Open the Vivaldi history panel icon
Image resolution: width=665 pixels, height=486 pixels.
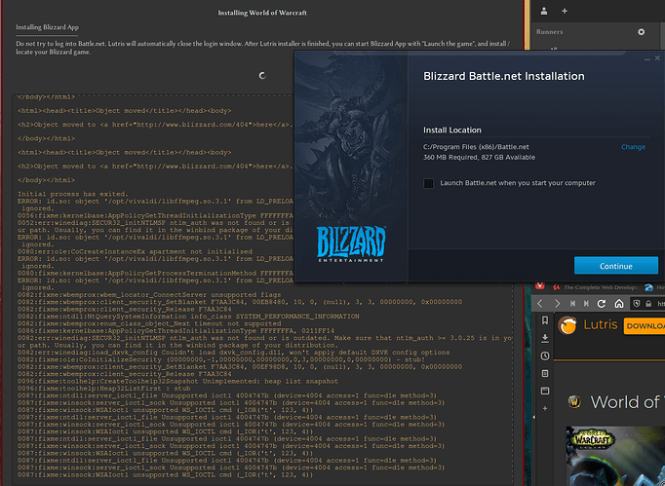[x=545, y=355]
